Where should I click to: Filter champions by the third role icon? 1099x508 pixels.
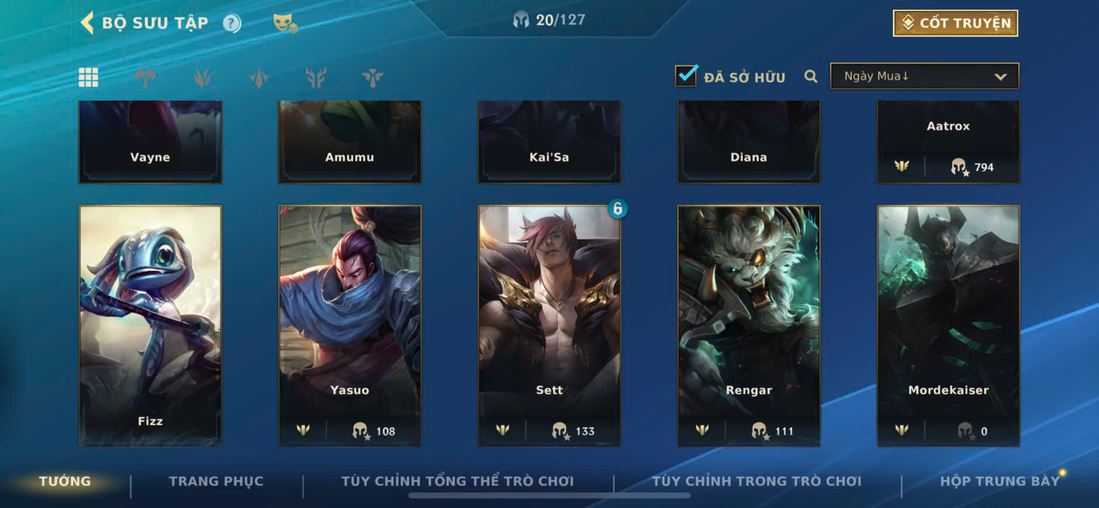click(259, 77)
